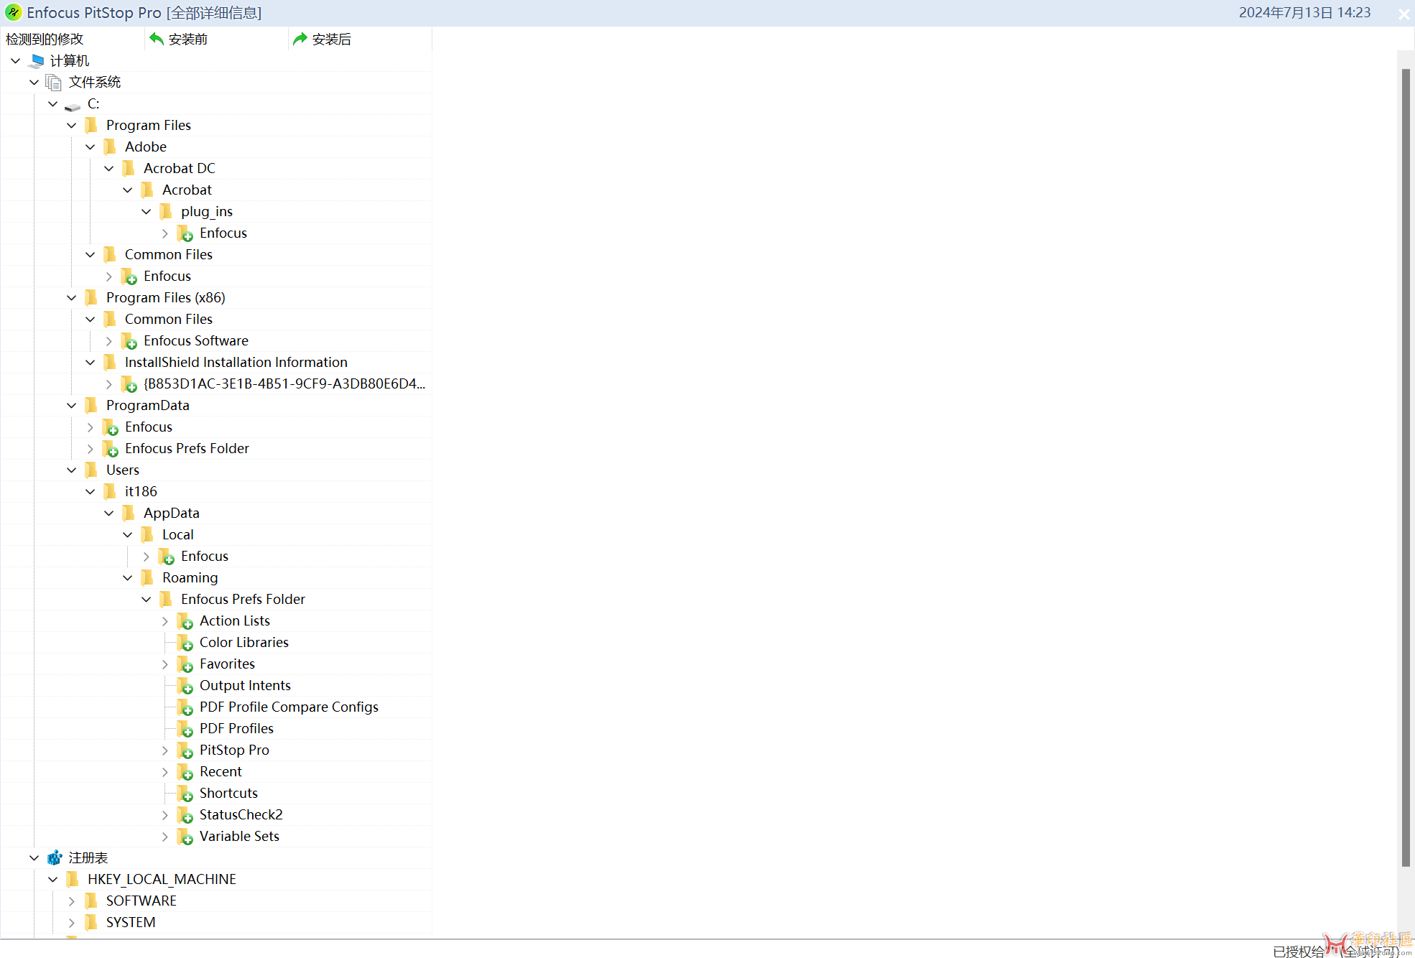Collapse the 注册表 node

34,858
